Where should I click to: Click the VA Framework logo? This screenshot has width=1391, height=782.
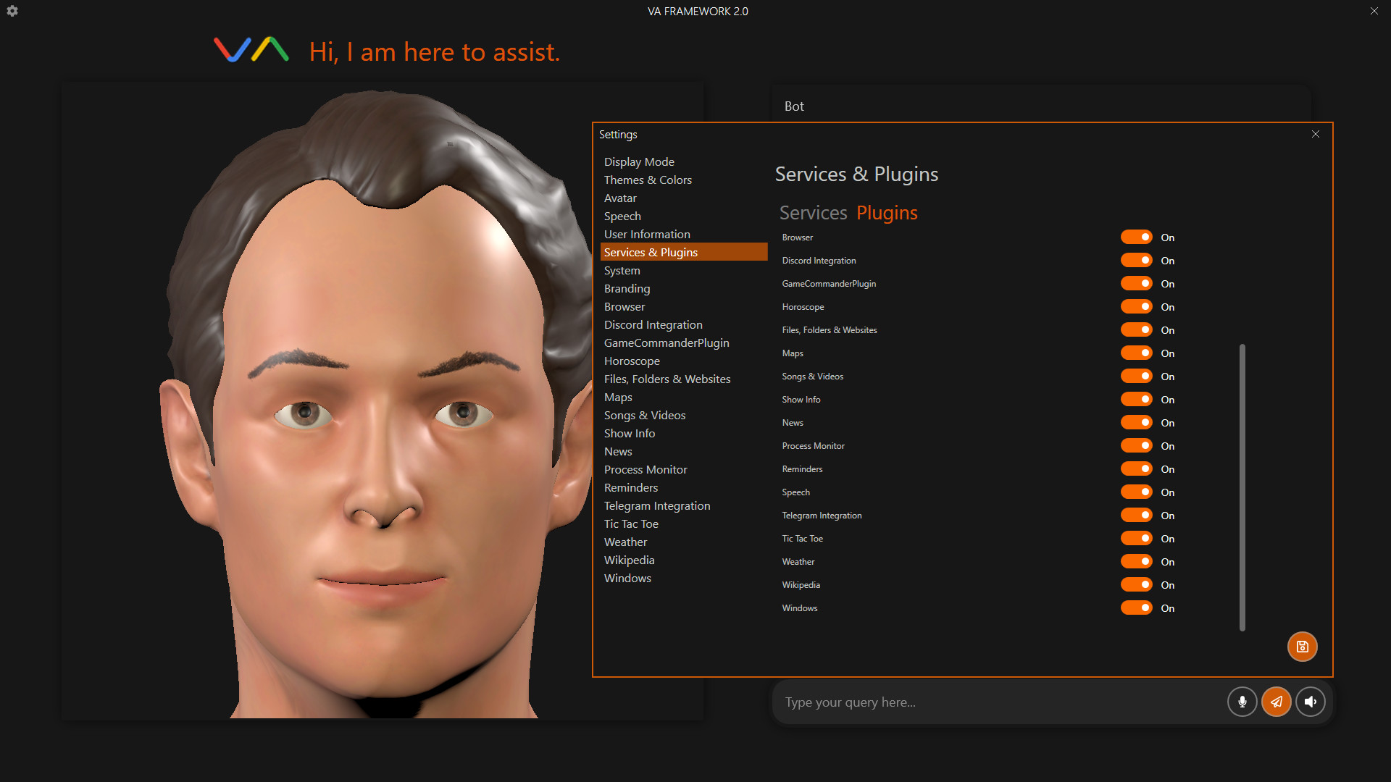(x=251, y=50)
